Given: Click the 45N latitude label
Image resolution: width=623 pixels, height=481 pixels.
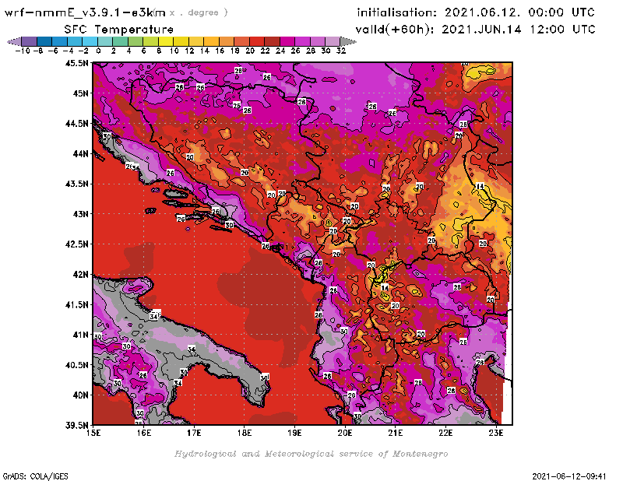Looking at the screenshot, I should (x=80, y=93).
